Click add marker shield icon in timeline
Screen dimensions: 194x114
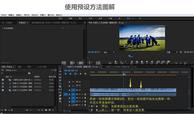pyautogui.click(x=81, y=74)
